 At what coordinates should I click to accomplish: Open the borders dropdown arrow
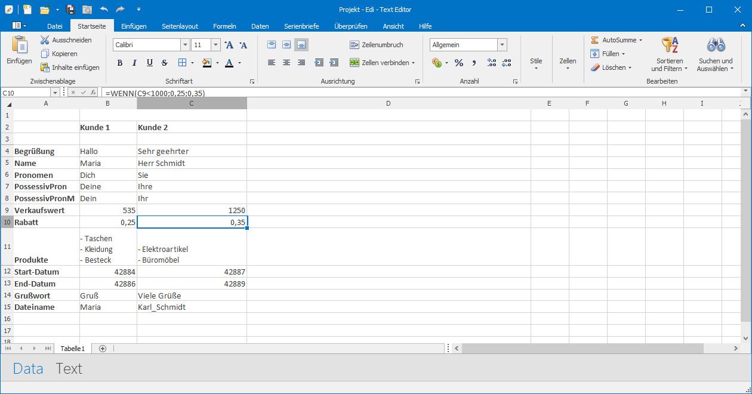[192, 63]
